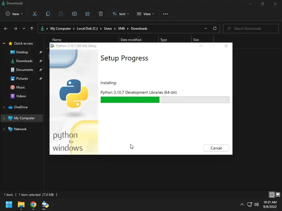Open Videos folder in sidebar
This screenshot has width=282, height=211.
tap(21, 96)
